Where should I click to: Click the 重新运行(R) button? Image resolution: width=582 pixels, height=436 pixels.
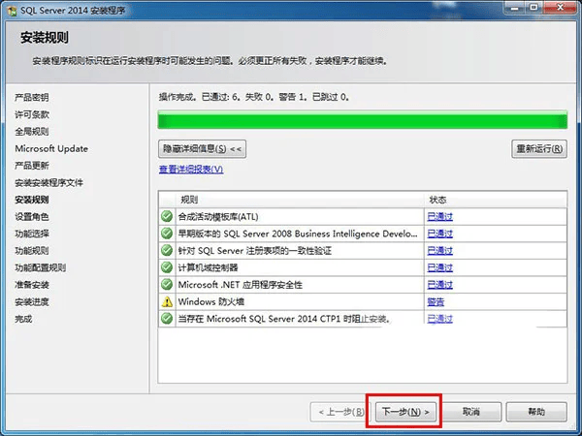click(539, 149)
